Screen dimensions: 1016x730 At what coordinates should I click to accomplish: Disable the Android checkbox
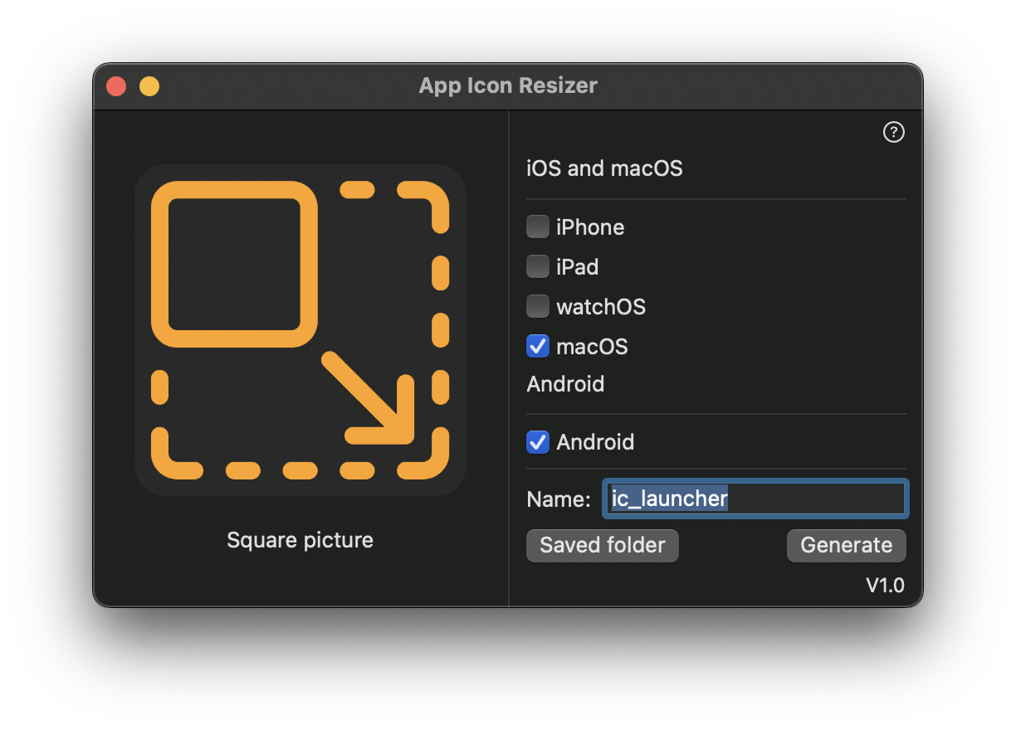(538, 441)
